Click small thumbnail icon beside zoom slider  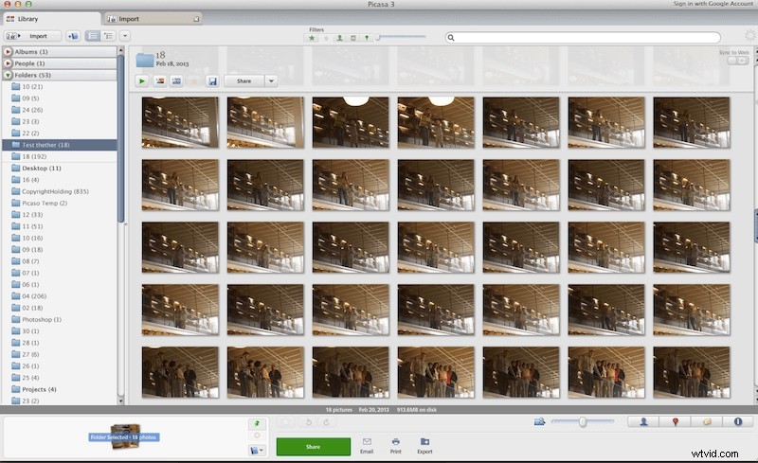pyautogui.click(x=539, y=421)
